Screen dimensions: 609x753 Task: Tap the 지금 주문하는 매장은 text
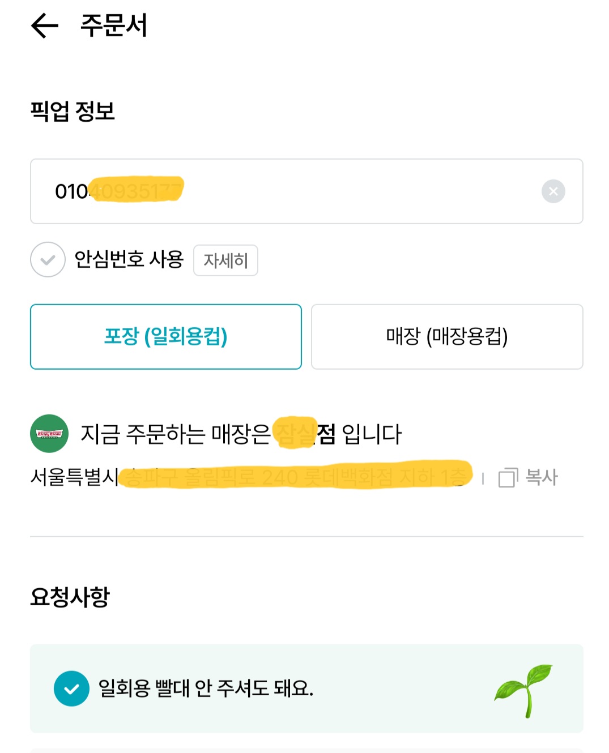[x=176, y=434]
